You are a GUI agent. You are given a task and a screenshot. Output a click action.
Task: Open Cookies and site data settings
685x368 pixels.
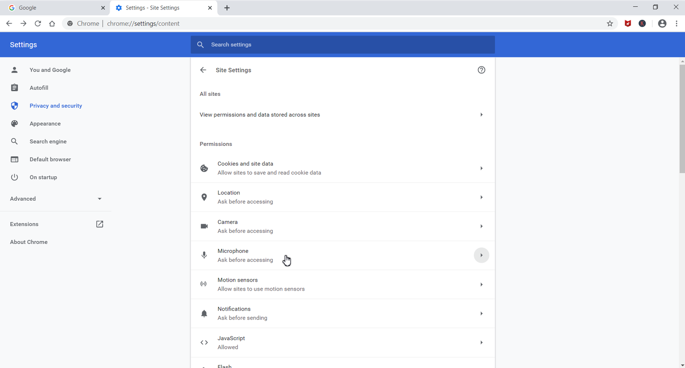tap(342, 168)
